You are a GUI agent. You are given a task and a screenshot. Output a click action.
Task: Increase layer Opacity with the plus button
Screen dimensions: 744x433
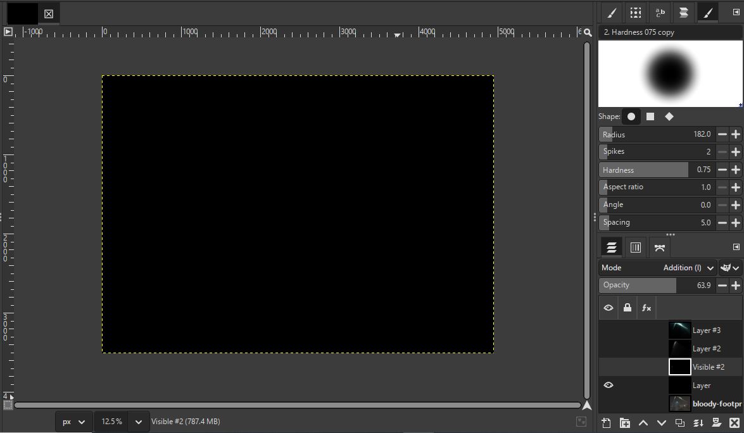[x=736, y=286]
